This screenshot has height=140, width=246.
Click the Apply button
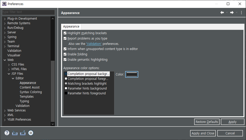tap(232, 122)
